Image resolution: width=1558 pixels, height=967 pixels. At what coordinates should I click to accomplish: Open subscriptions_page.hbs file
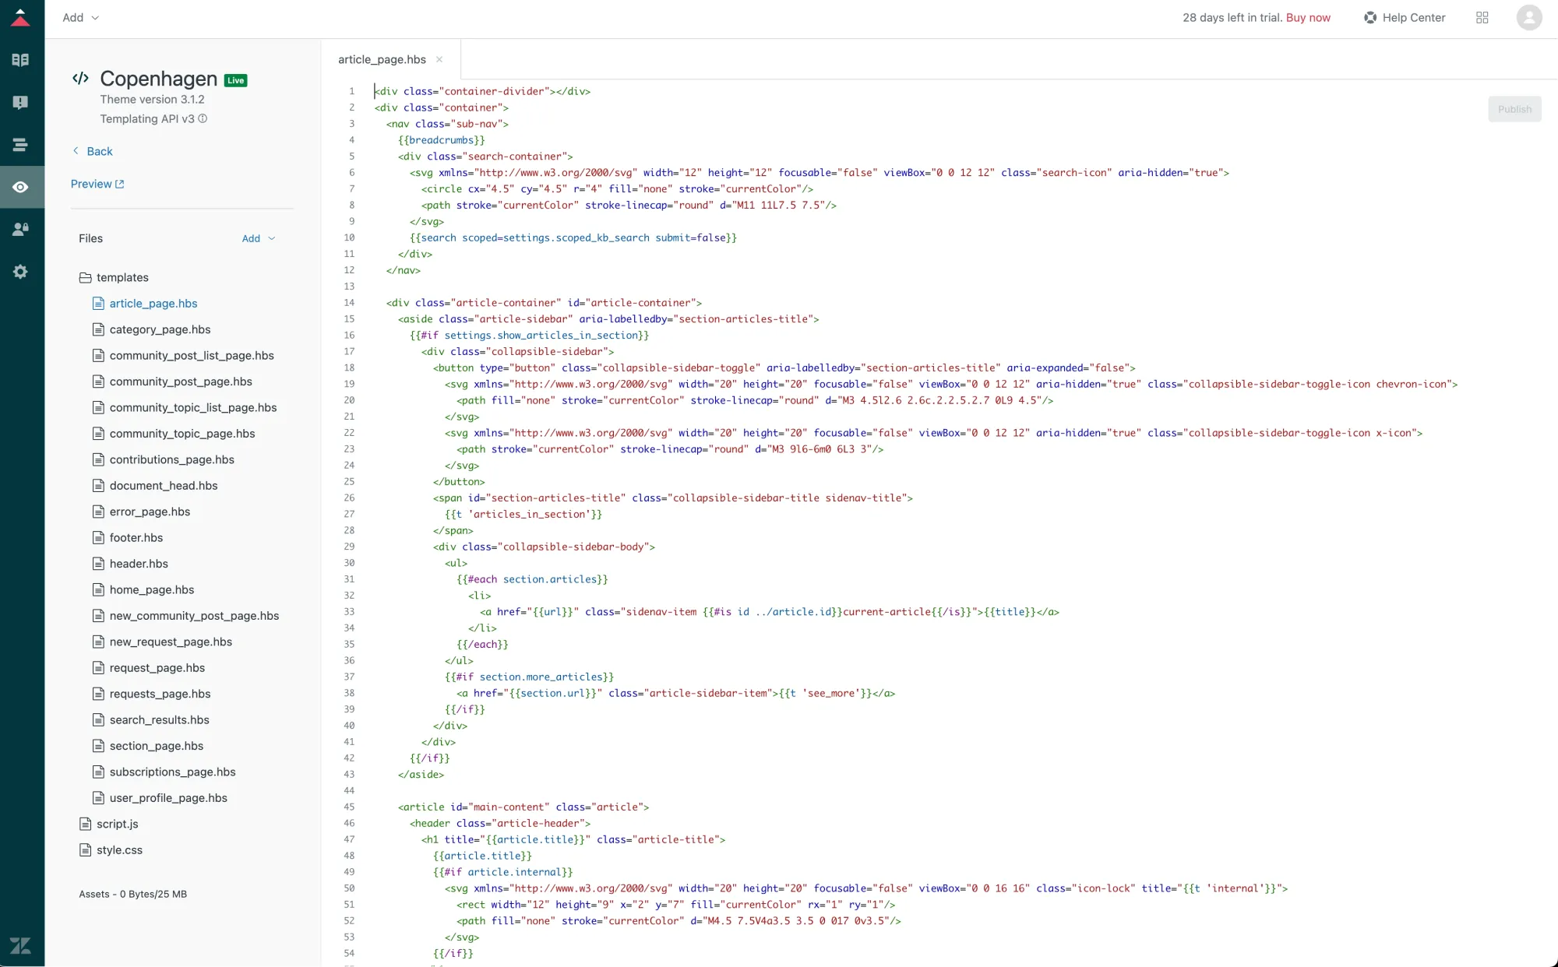(x=164, y=772)
